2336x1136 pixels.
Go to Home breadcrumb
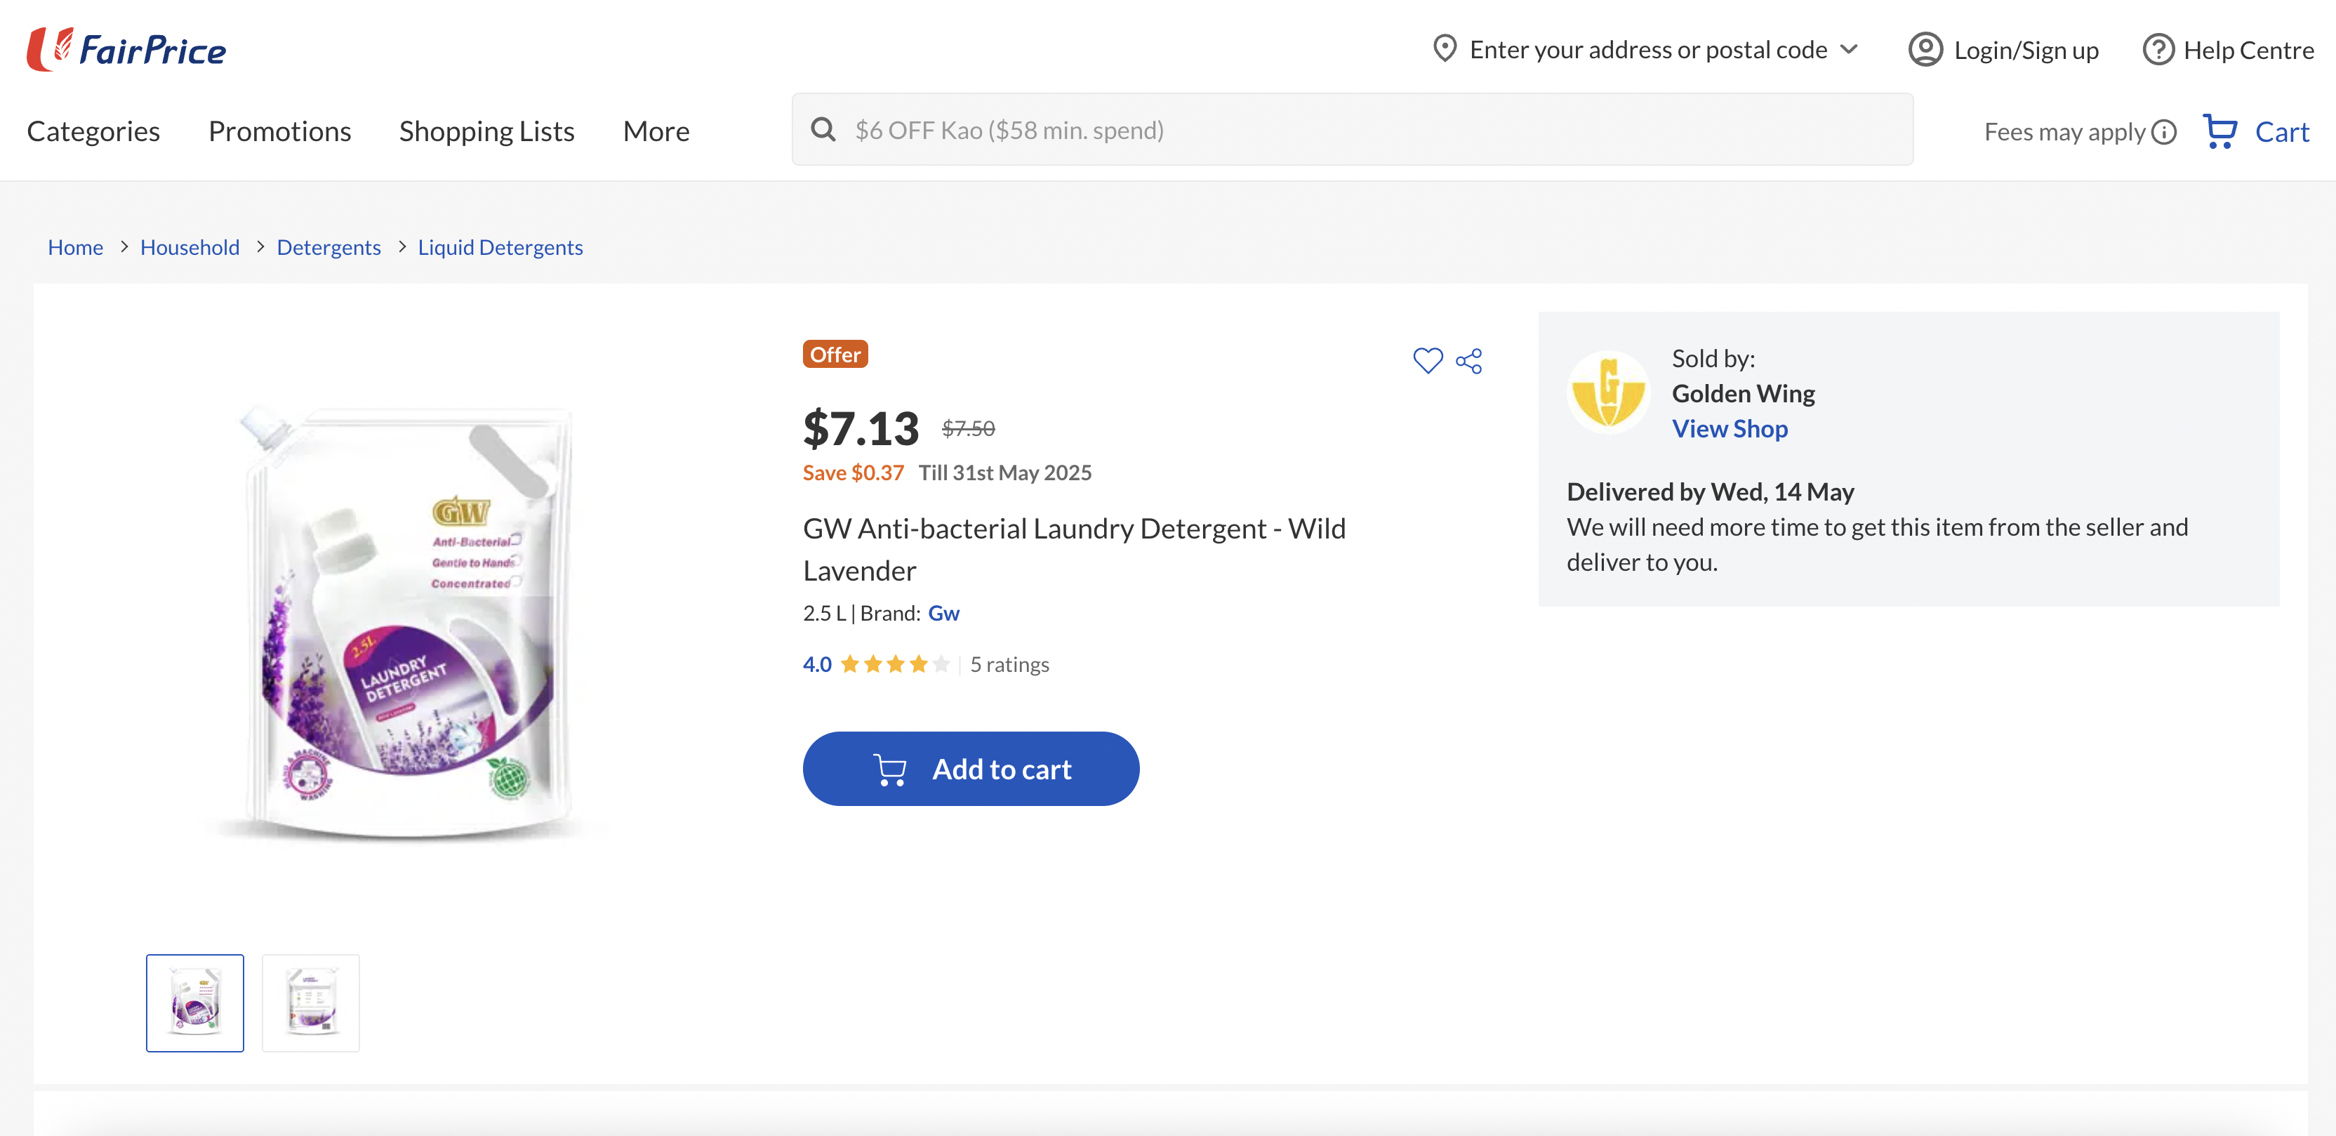click(x=75, y=247)
